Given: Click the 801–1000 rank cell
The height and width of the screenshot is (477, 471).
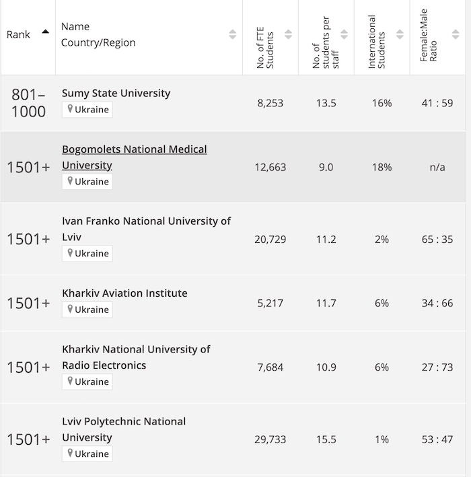Looking at the screenshot, I should click(28, 103).
